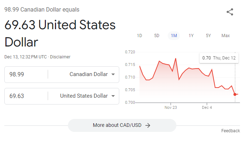Click the 69.63 amount input field
The height and width of the screenshot is (142, 249).
26,96
